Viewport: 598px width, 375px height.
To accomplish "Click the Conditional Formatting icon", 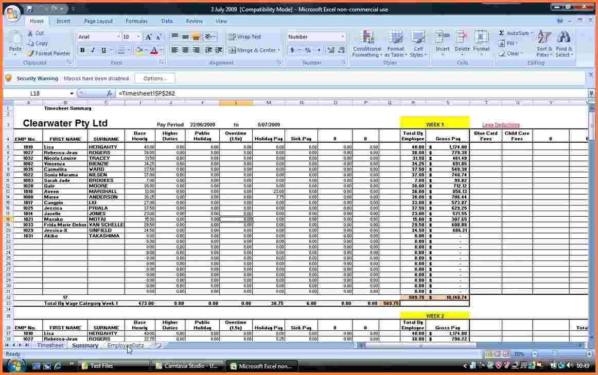I will click(x=367, y=38).
